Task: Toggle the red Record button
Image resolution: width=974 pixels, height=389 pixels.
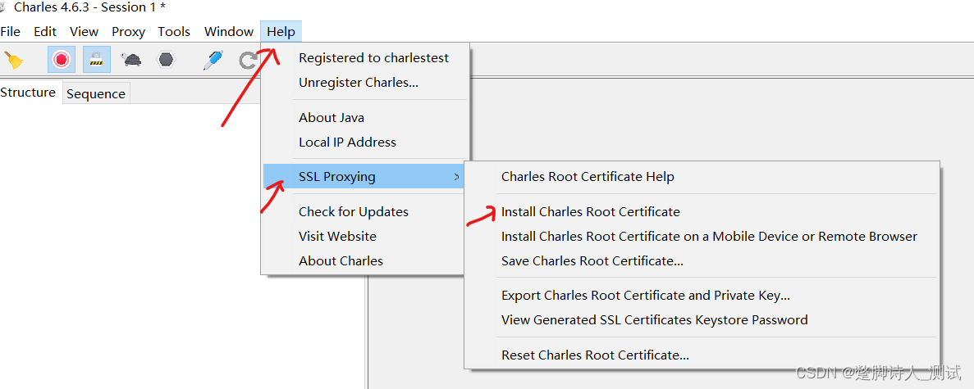Action: point(62,60)
